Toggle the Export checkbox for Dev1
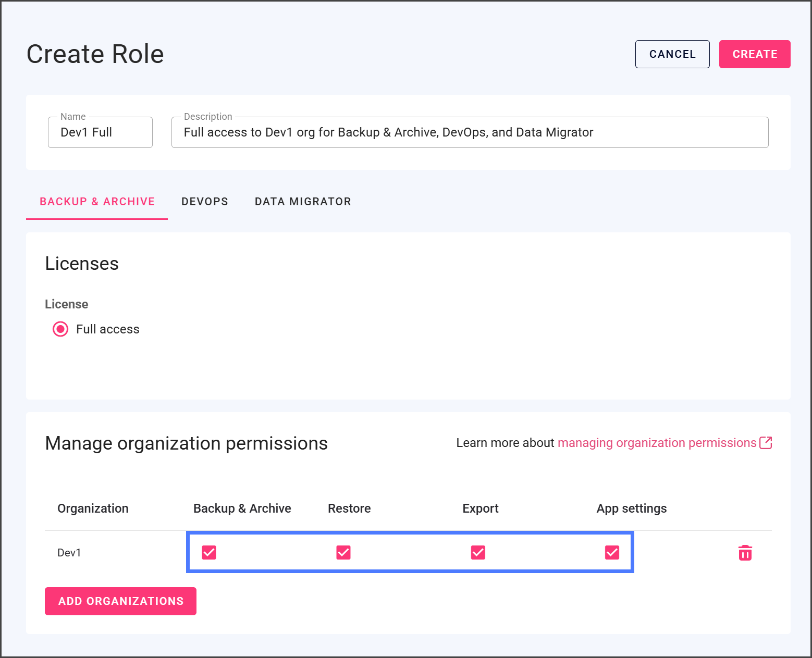 pyautogui.click(x=478, y=552)
